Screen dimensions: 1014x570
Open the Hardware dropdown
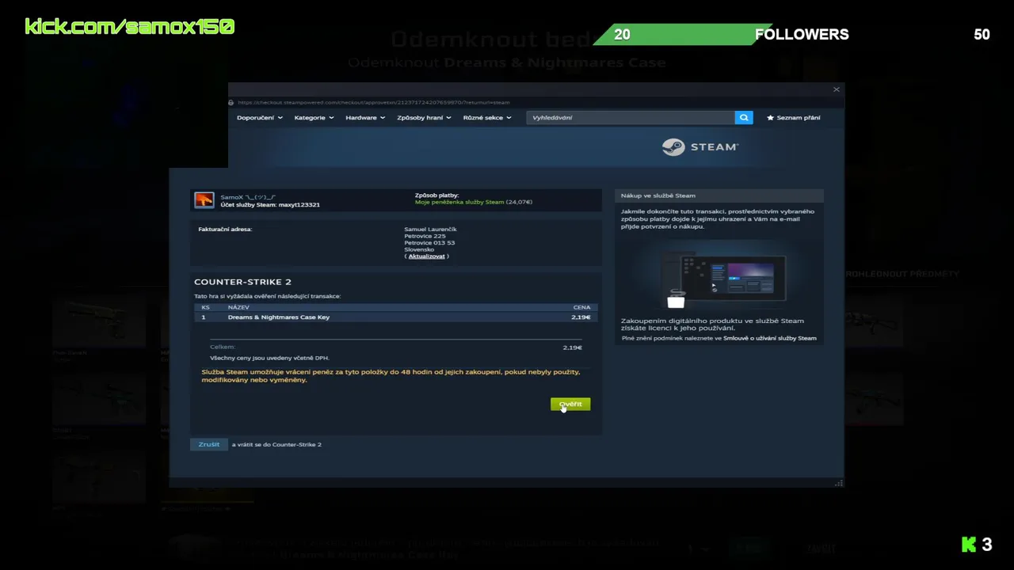[365, 118]
